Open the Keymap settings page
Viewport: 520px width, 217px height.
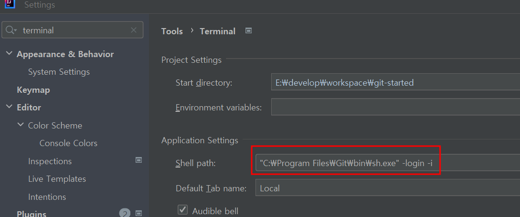pyautogui.click(x=33, y=89)
